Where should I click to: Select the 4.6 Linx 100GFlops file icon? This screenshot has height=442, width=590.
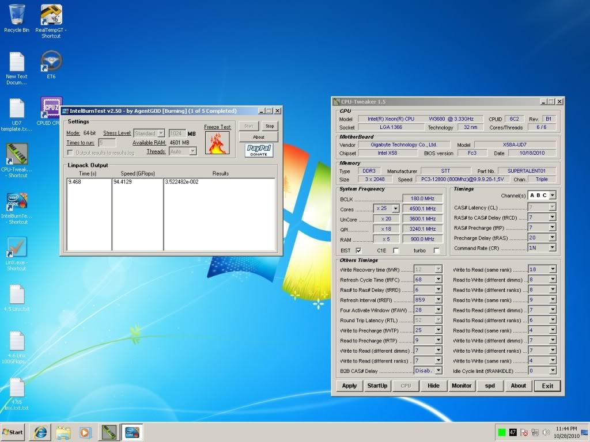(17, 348)
